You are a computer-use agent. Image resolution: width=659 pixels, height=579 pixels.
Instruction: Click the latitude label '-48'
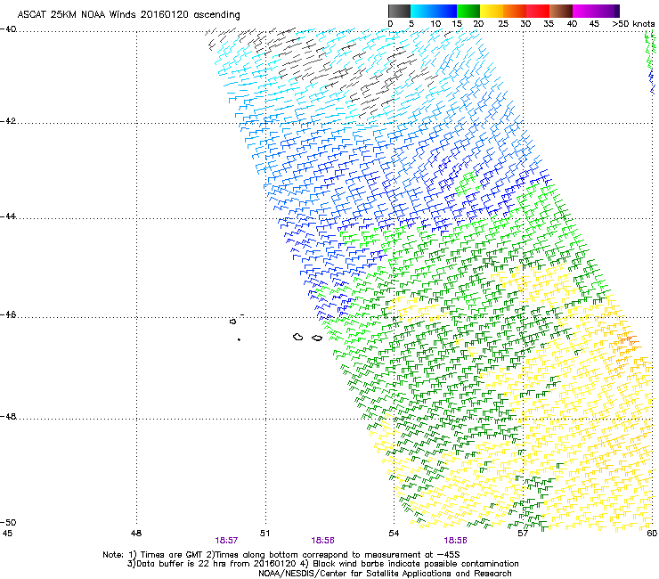pyautogui.click(x=8, y=416)
